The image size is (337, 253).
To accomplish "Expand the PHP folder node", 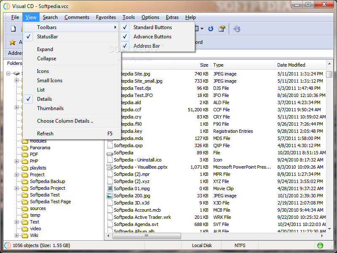I will [16, 161].
